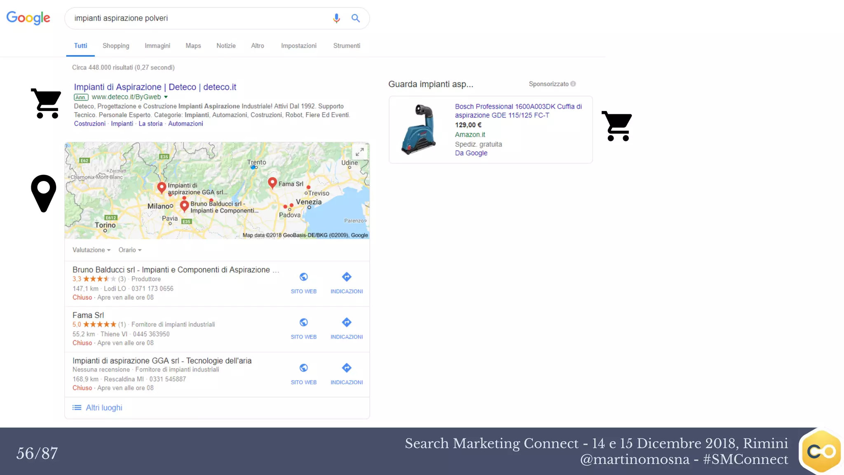The image size is (844, 475).
Task: Open the Bruno Balducci srl local listing
Action: coord(176,270)
